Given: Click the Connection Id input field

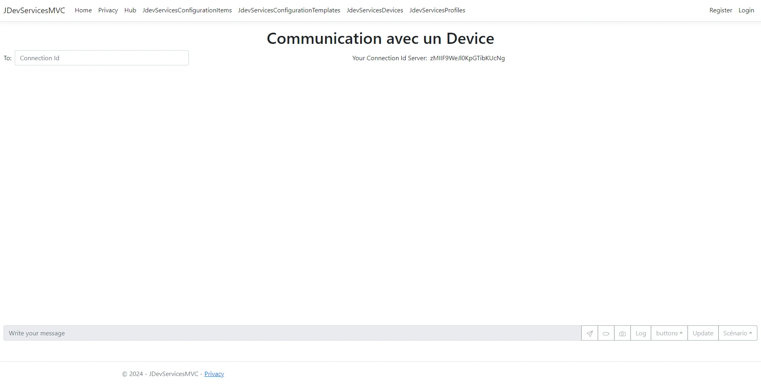Looking at the screenshot, I should [101, 58].
